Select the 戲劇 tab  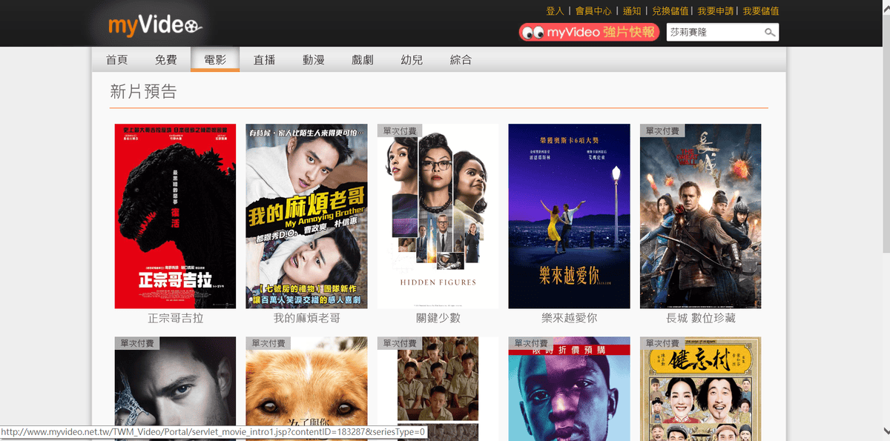tap(363, 60)
